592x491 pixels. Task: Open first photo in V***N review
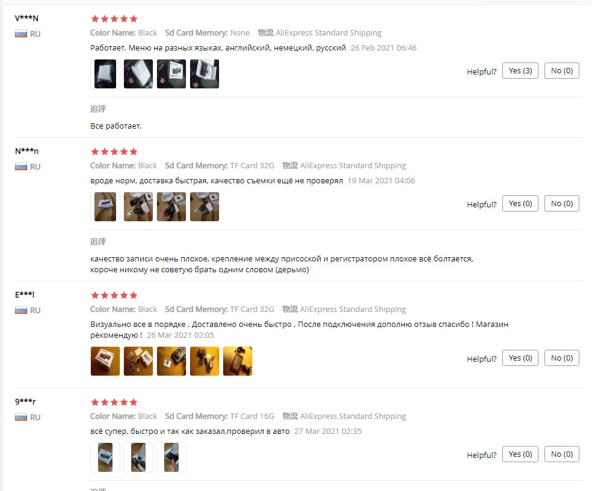105,74
